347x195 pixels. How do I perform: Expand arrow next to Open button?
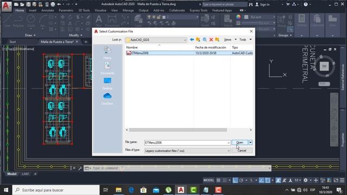[250, 142]
